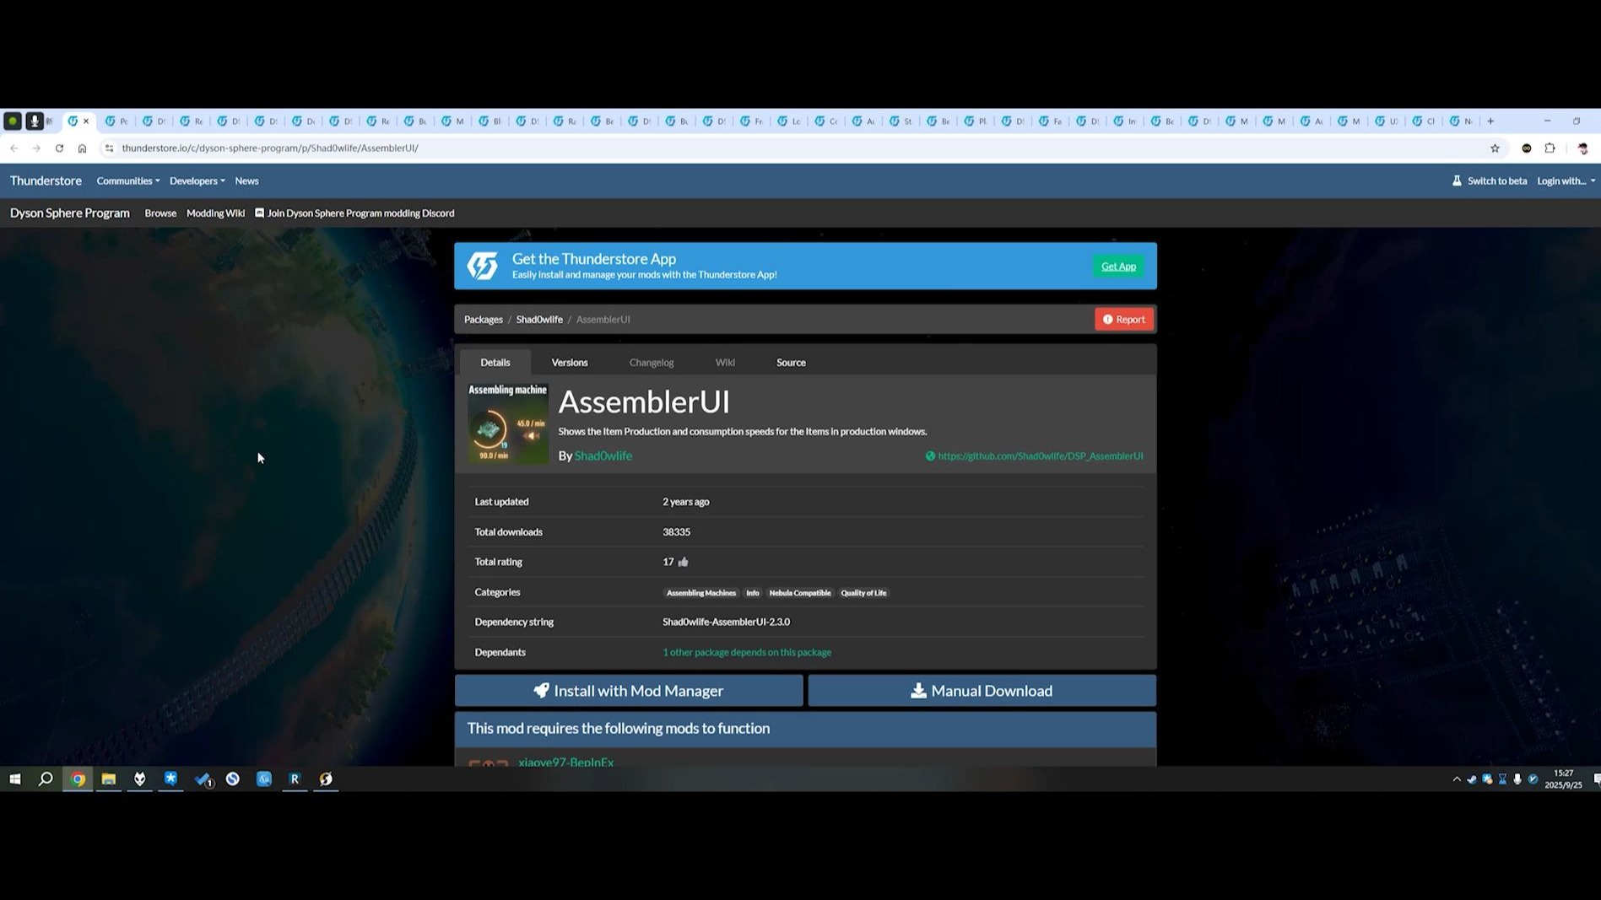Screen dimensions: 1601x900
Task: Click Shad0wlife breadcrumb link
Action: point(539,320)
